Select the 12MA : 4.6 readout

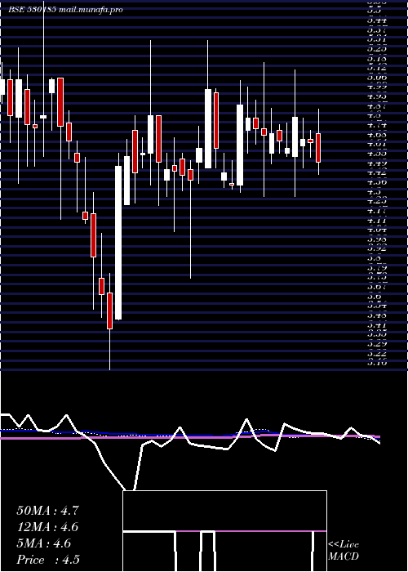pos(47,527)
